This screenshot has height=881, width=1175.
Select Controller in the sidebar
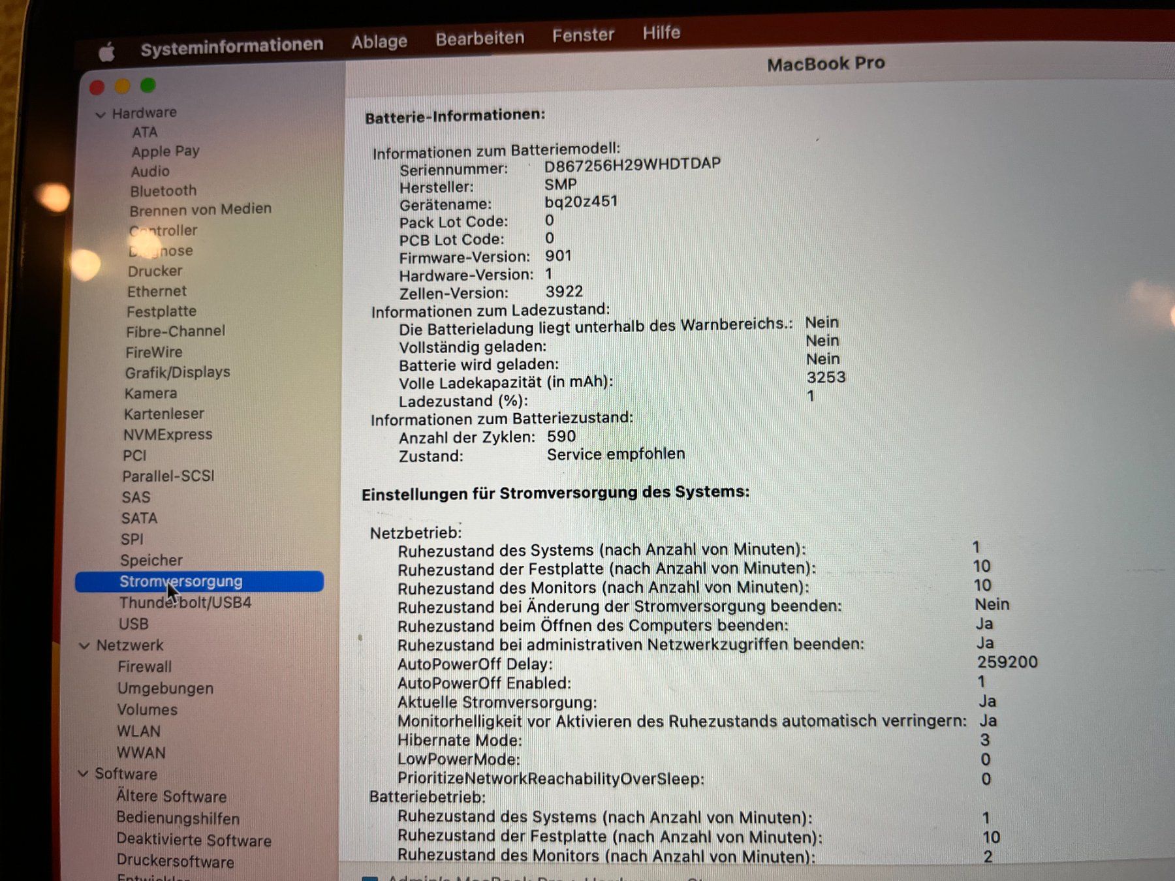click(x=163, y=230)
